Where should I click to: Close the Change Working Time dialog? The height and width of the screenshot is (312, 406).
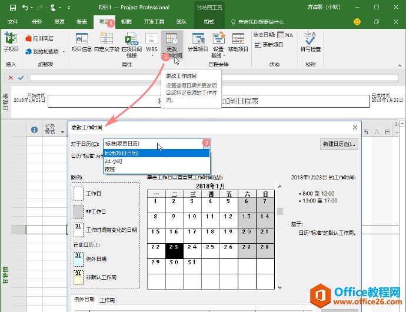(x=355, y=127)
